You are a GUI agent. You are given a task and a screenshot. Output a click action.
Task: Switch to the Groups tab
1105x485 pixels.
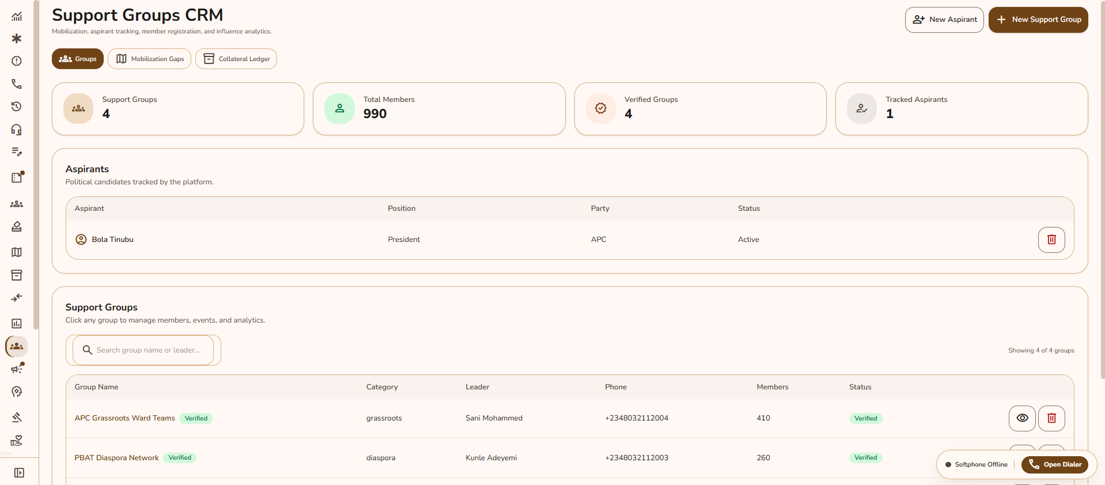[78, 59]
